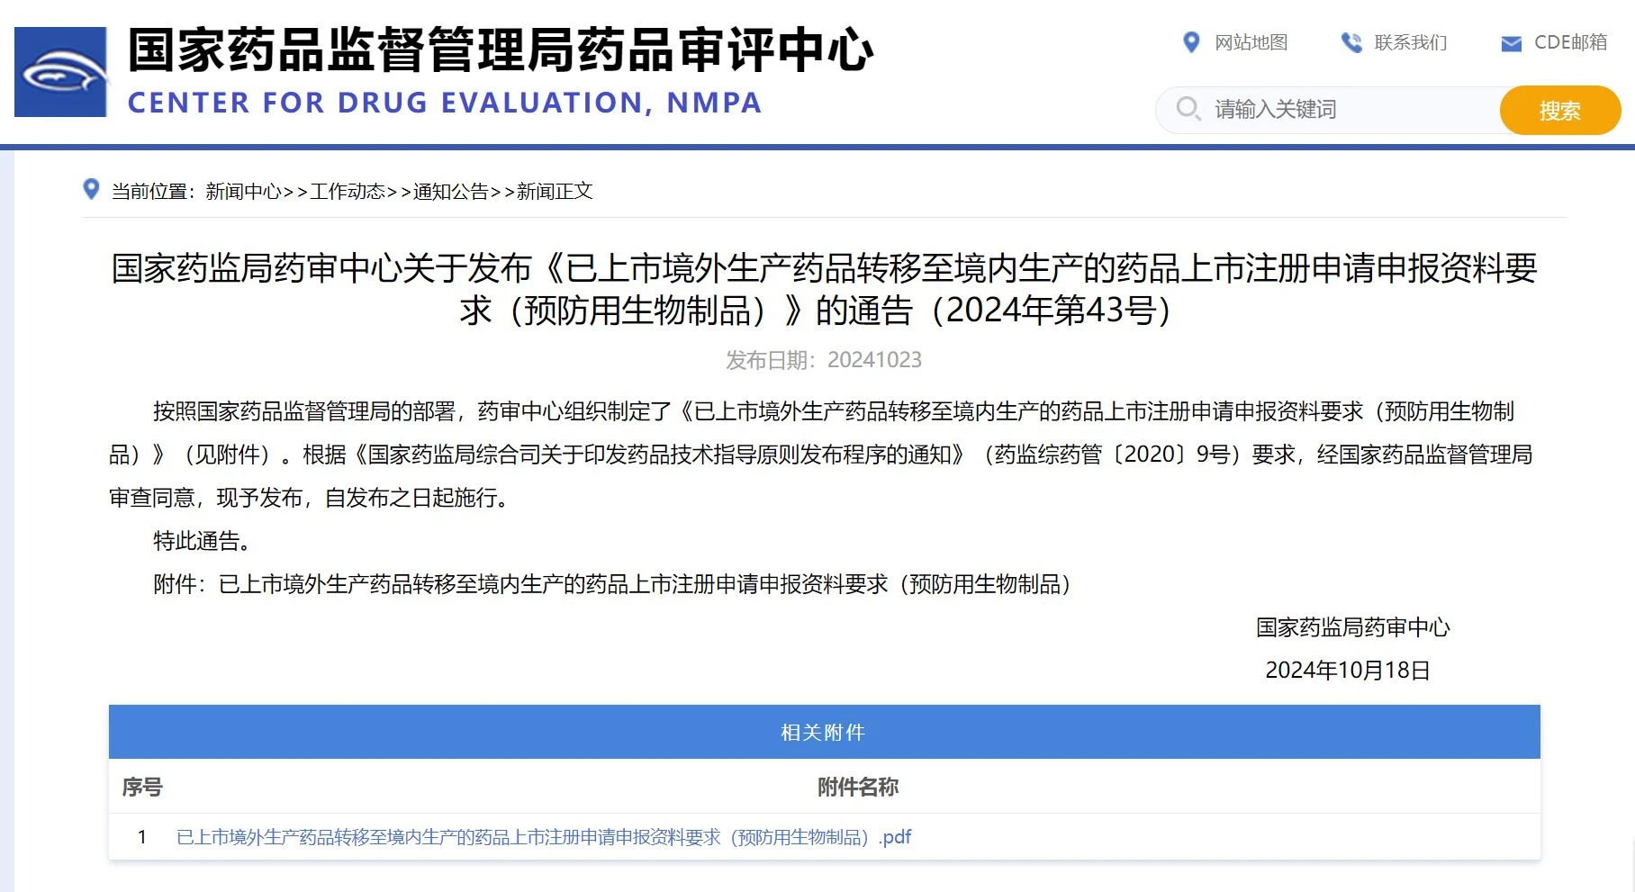Image resolution: width=1635 pixels, height=892 pixels.
Task: Click the site map location pin icon
Action: (1191, 42)
